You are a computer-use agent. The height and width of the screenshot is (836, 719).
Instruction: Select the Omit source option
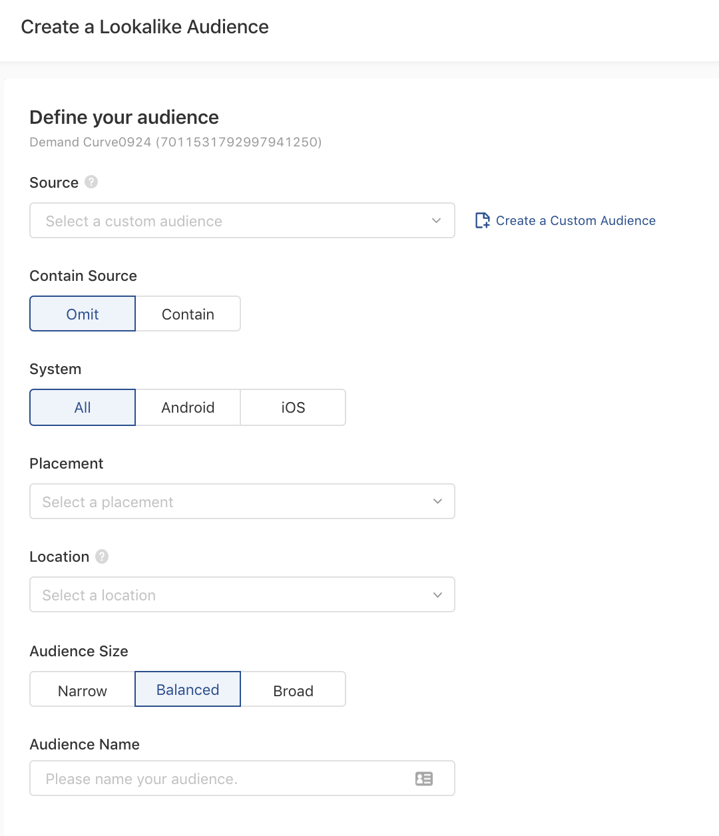point(83,314)
